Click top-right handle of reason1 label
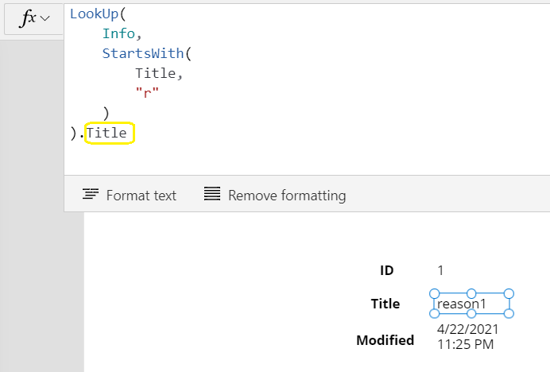 click(x=509, y=293)
